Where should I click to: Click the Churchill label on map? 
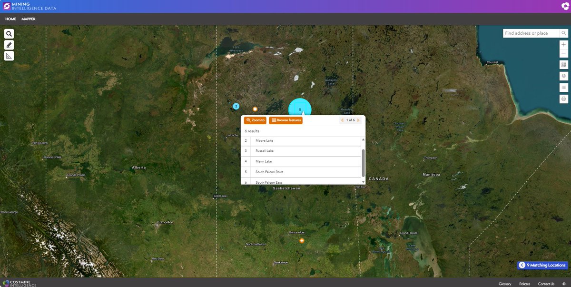click(x=492, y=62)
